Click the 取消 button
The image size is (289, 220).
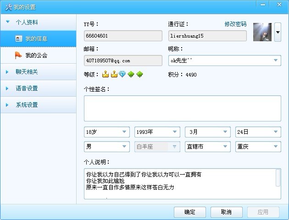pyautogui.click(x=226, y=212)
